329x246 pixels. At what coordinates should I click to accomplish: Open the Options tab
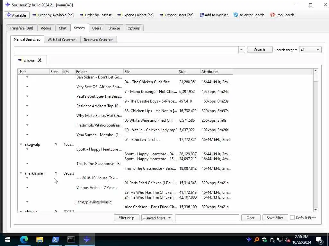pos(133,28)
